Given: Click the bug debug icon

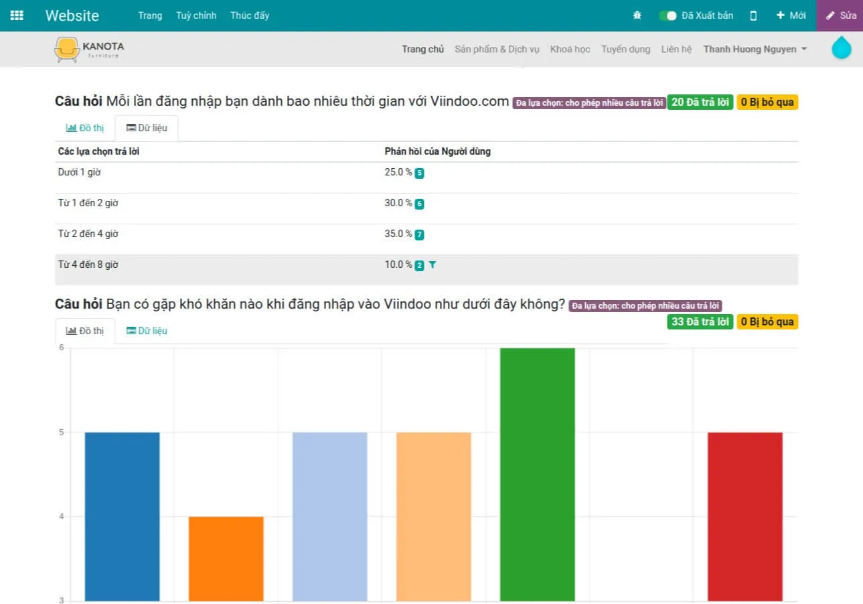Looking at the screenshot, I should click(x=637, y=15).
